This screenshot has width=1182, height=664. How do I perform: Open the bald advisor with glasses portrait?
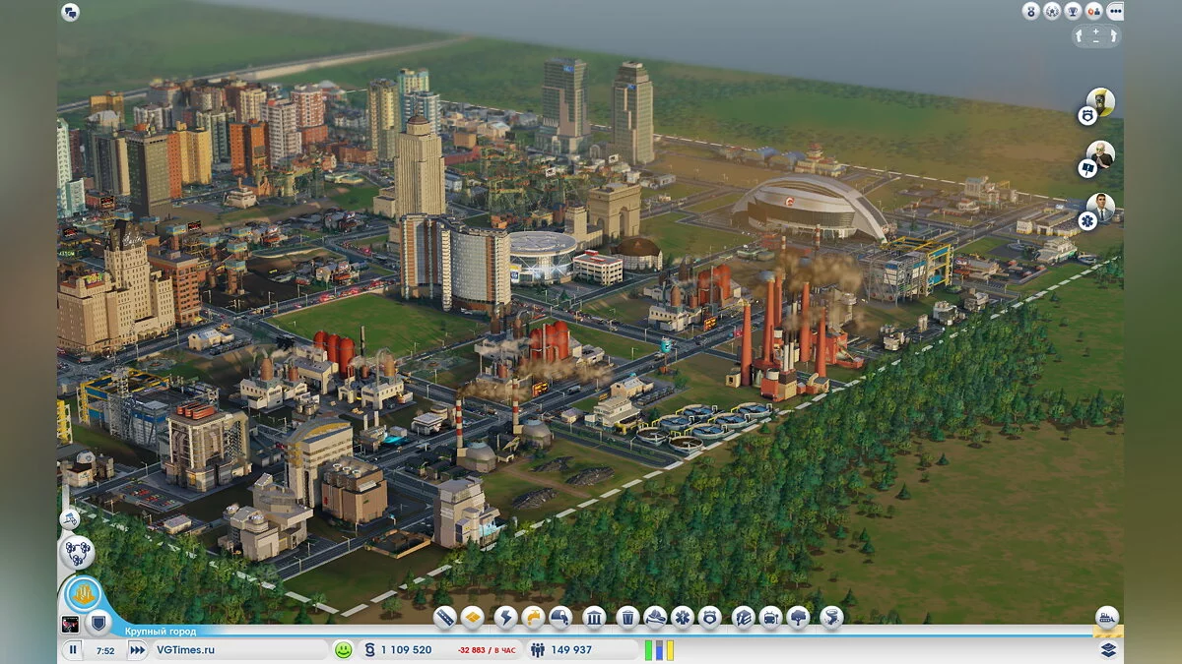(x=1100, y=154)
